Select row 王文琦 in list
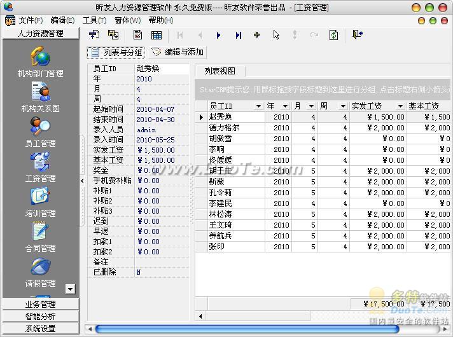 pos(323,225)
